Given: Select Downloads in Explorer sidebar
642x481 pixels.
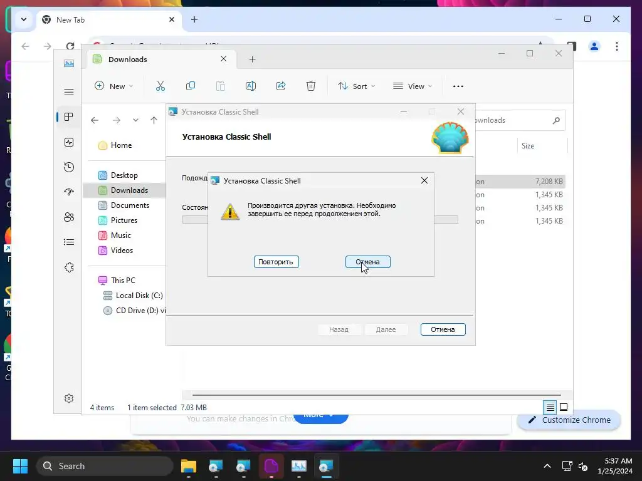Looking at the screenshot, I should (x=124, y=190).
